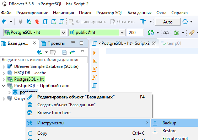Click the Execute script icon in editor

[95, 69]
